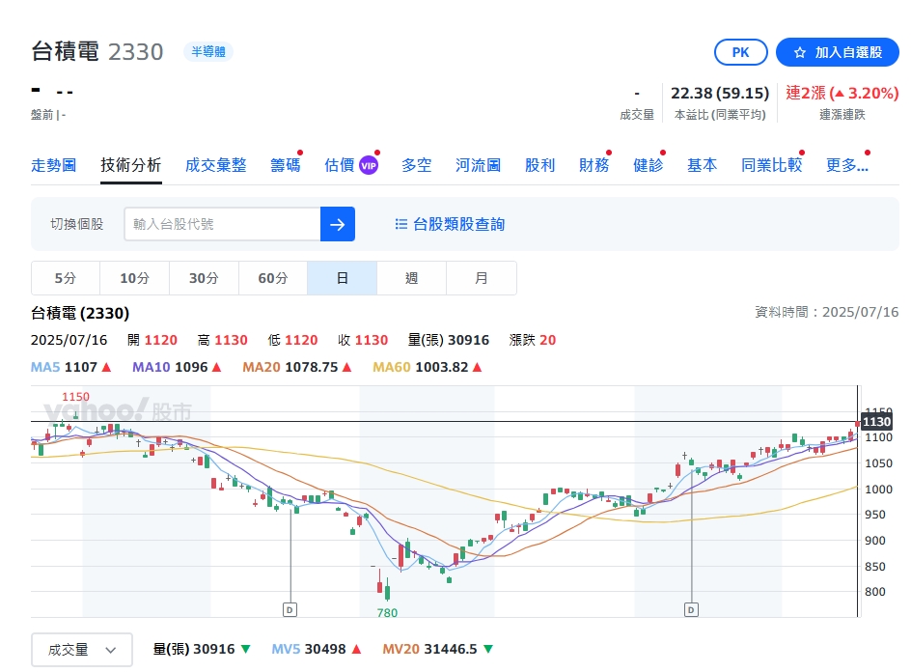The width and height of the screenshot is (911, 672).
Task: Click the 1150 high price label
Action: click(x=75, y=397)
